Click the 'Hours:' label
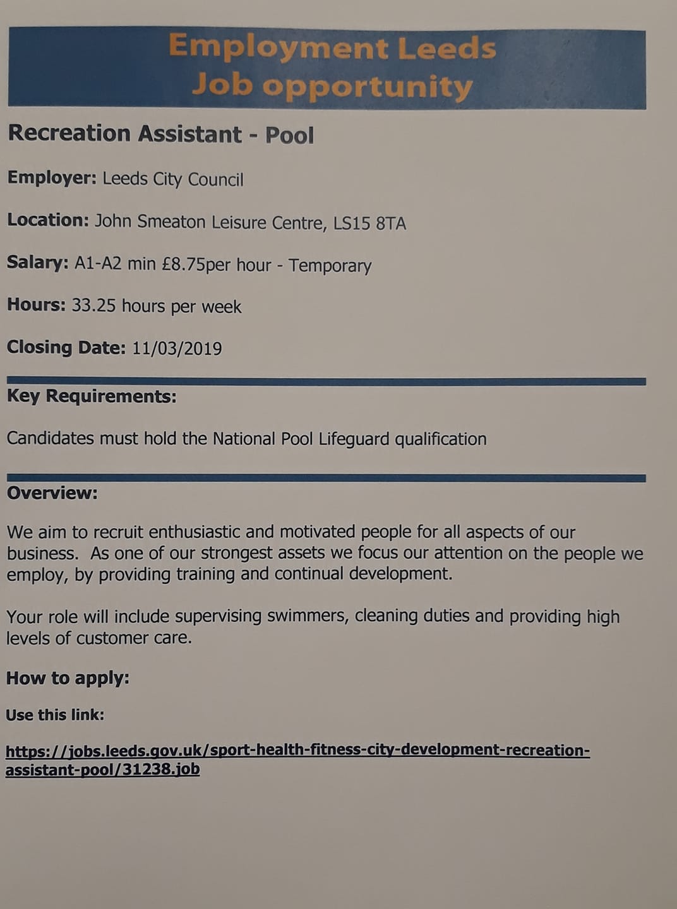 [x=36, y=304]
